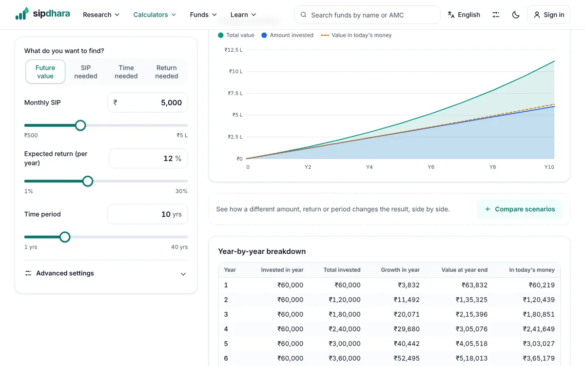Select the Future value option
The image size is (585, 366).
[x=45, y=72]
